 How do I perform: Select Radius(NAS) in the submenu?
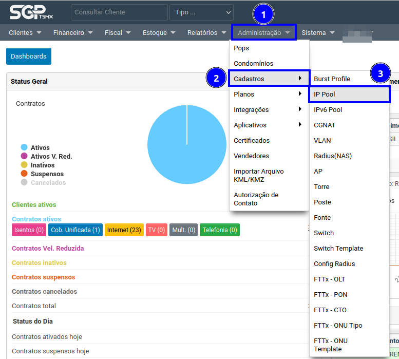[x=332, y=156]
